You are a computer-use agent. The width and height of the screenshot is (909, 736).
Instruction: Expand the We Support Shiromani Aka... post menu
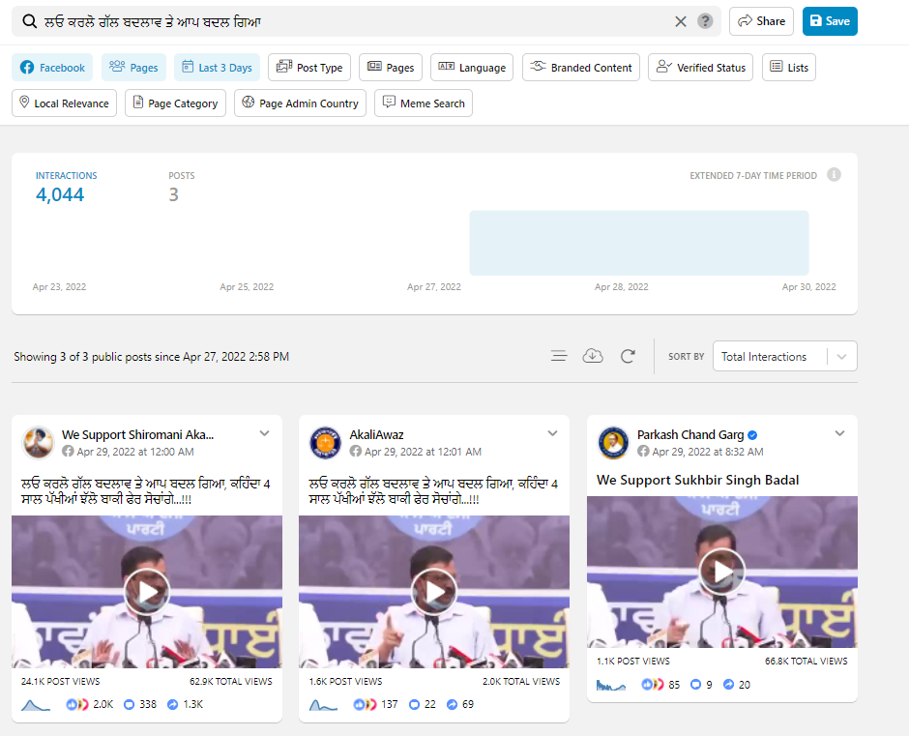tap(264, 433)
